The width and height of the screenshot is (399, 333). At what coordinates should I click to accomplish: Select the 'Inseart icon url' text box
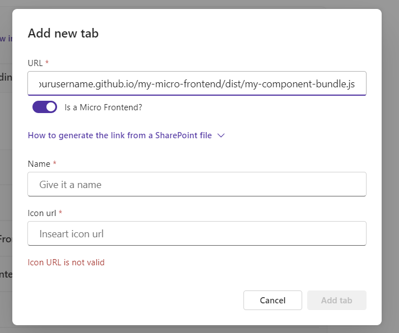[197, 233]
